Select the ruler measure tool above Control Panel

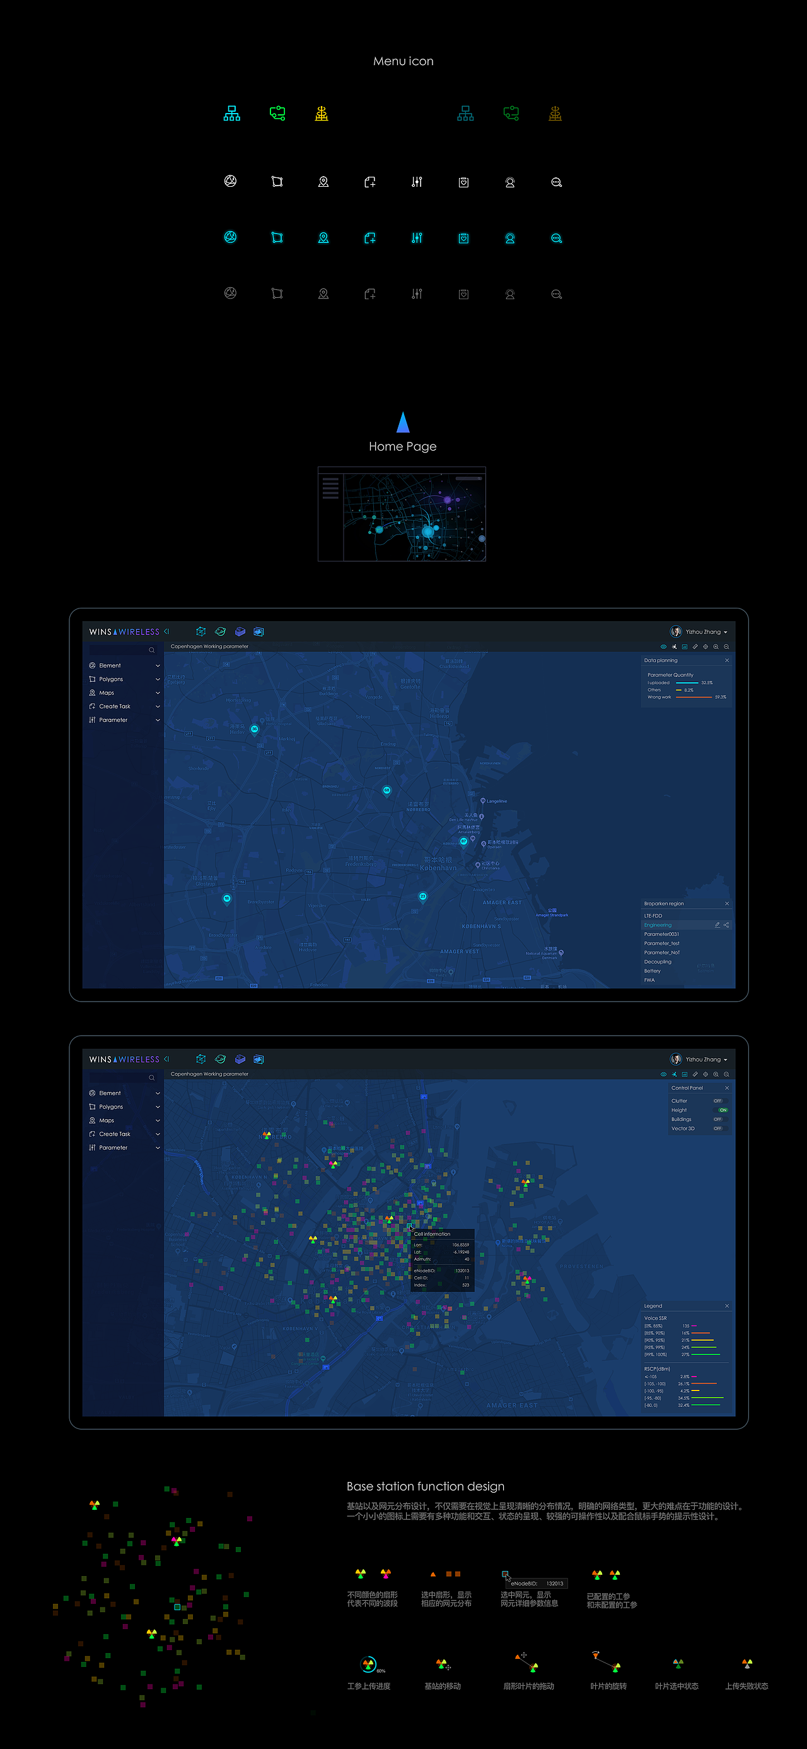[x=695, y=1074]
